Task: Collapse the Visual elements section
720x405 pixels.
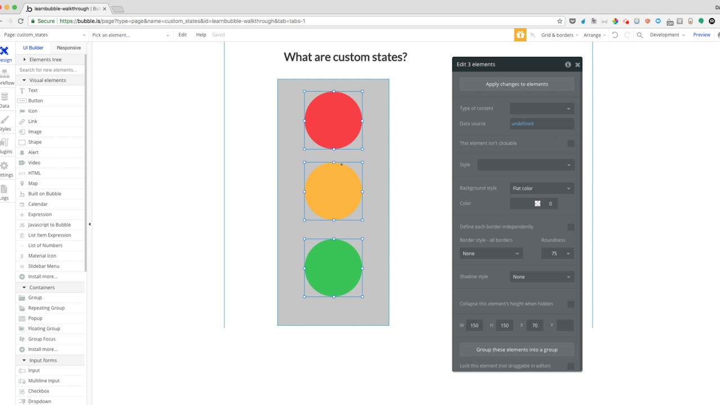Action: pos(24,80)
